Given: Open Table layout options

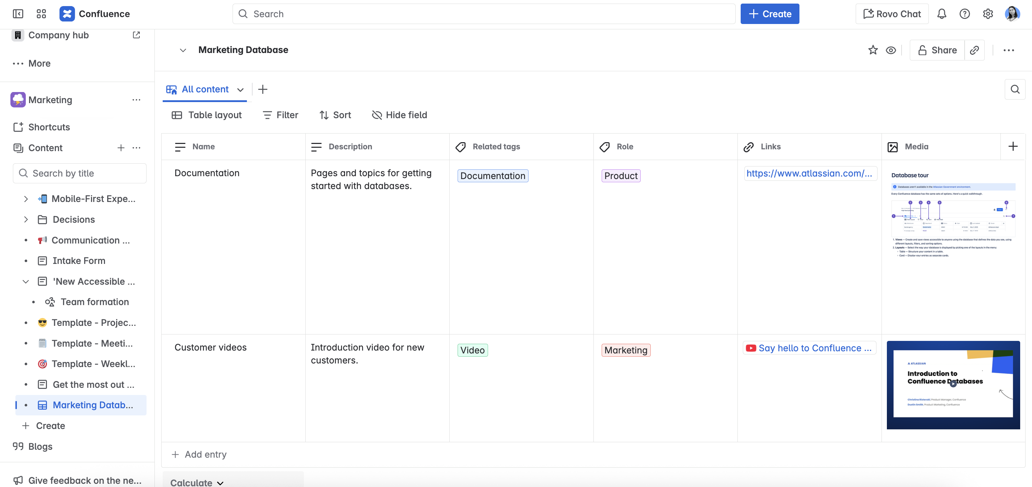Looking at the screenshot, I should pos(207,115).
